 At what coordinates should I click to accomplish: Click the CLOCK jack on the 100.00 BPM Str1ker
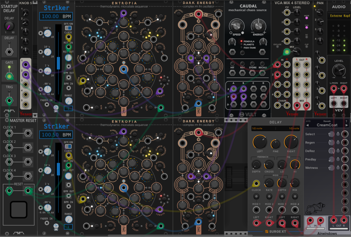(x=68, y=37)
